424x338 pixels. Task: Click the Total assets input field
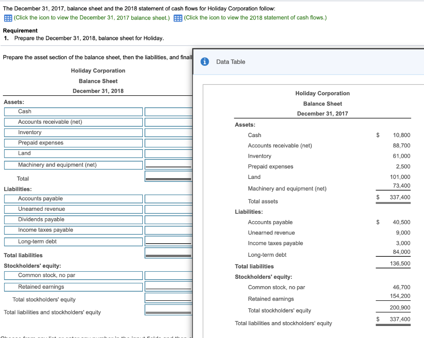coord(169,176)
